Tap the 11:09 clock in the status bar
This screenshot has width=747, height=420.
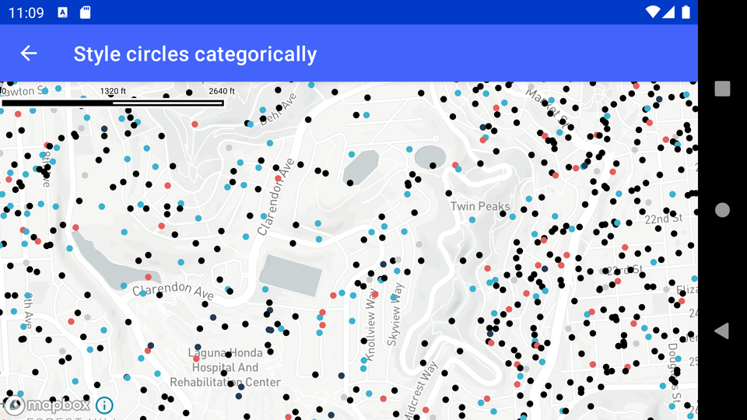27,12
